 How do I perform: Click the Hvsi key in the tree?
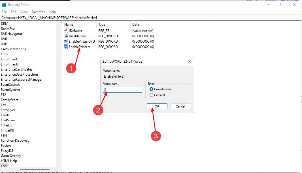click(4, 166)
